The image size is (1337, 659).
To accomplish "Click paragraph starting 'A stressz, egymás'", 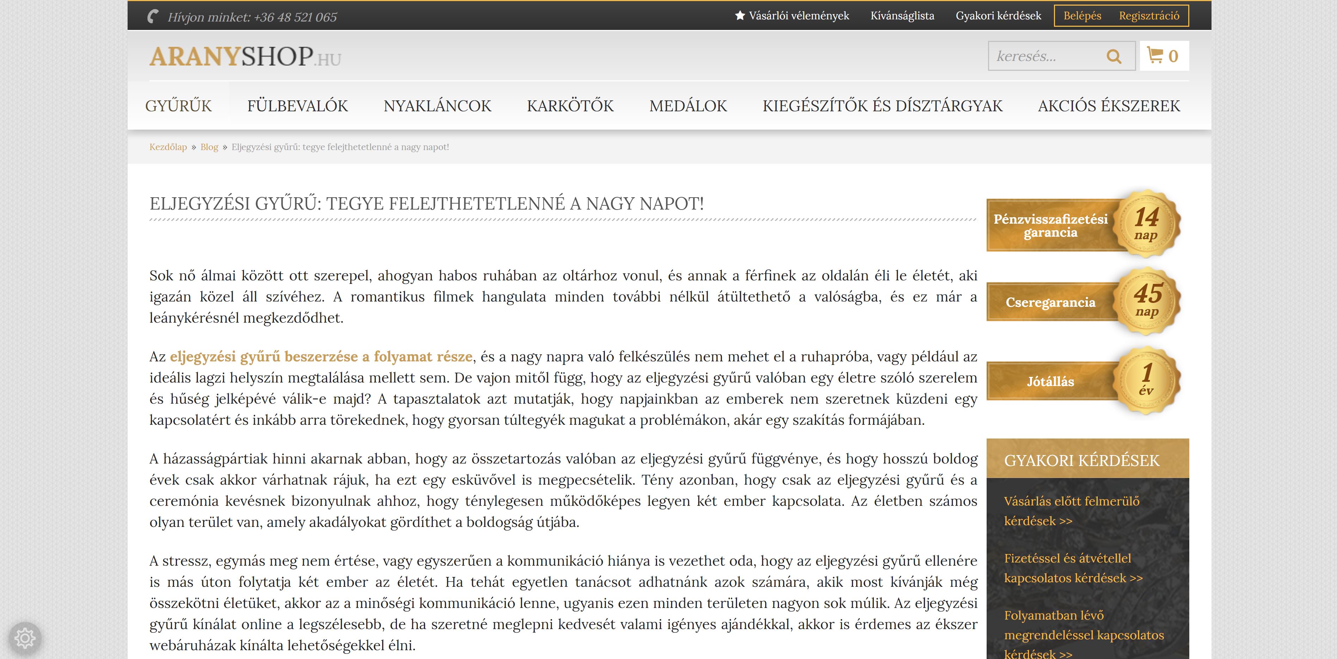I will click(563, 603).
